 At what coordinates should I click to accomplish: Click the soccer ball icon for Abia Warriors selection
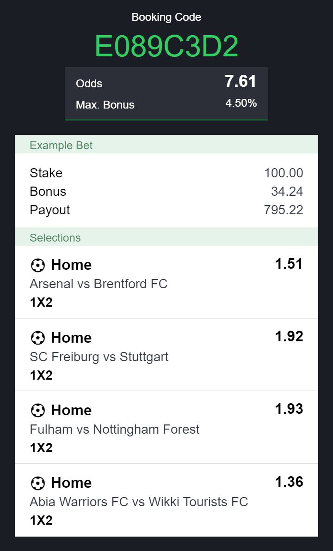tap(37, 483)
